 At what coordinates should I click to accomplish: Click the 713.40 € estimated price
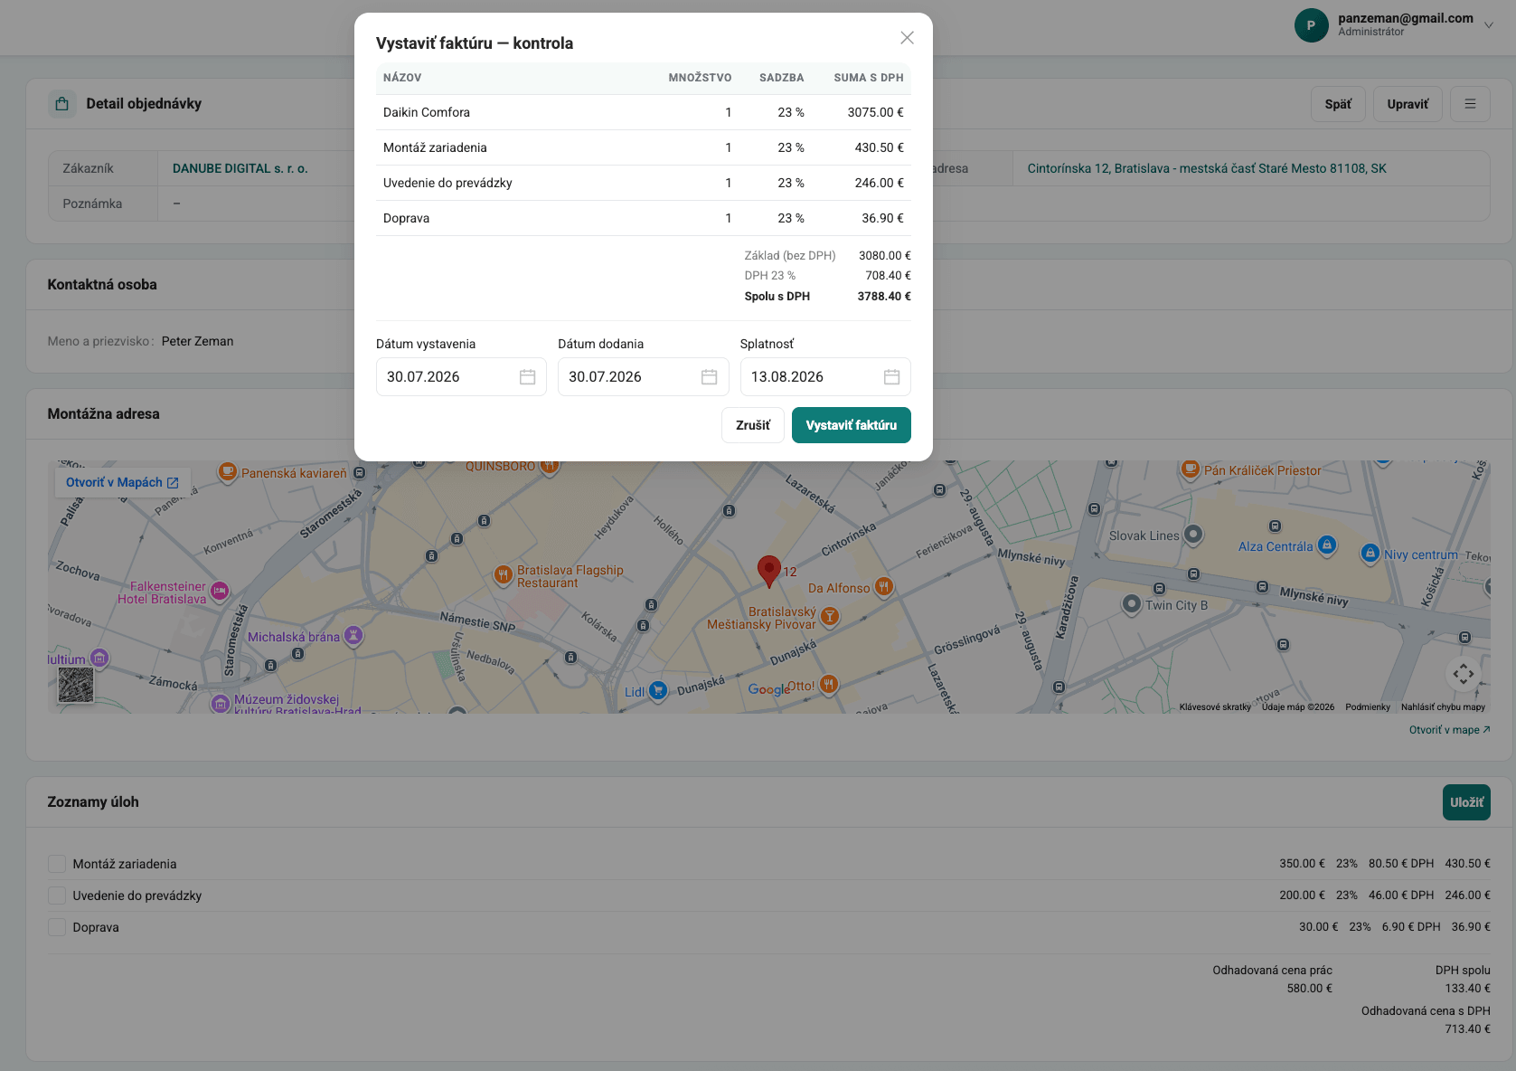pyautogui.click(x=1468, y=1029)
